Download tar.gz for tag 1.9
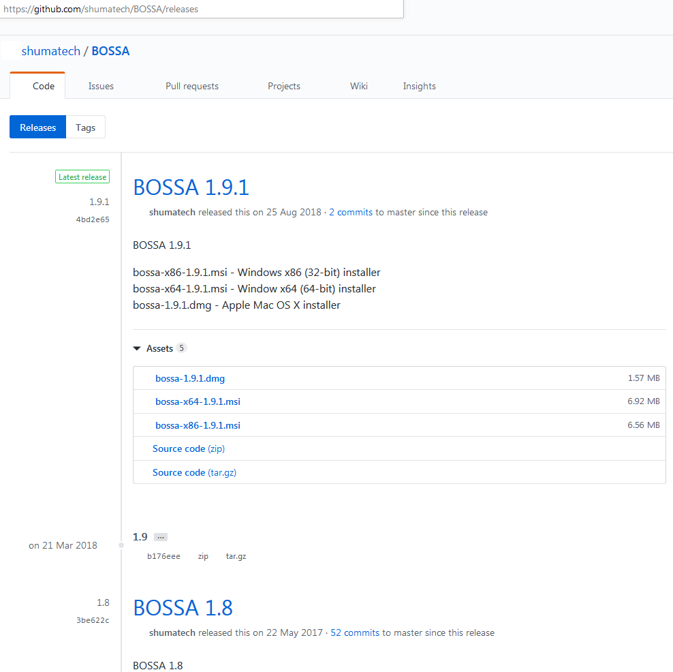673x672 pixels. (236, 556)
